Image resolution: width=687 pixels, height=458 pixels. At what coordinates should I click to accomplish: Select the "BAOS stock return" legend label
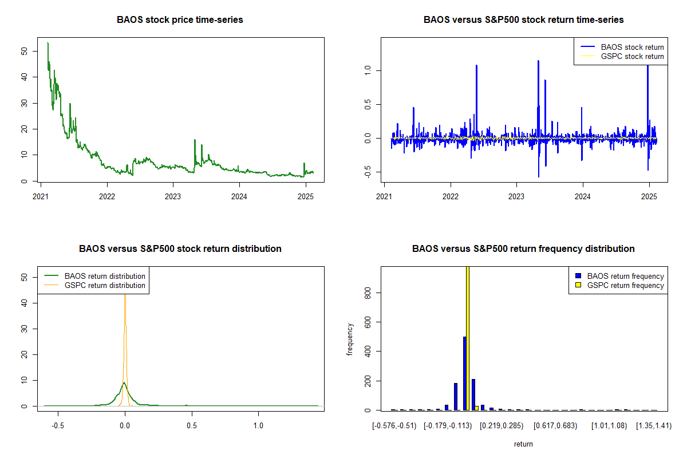632,47
